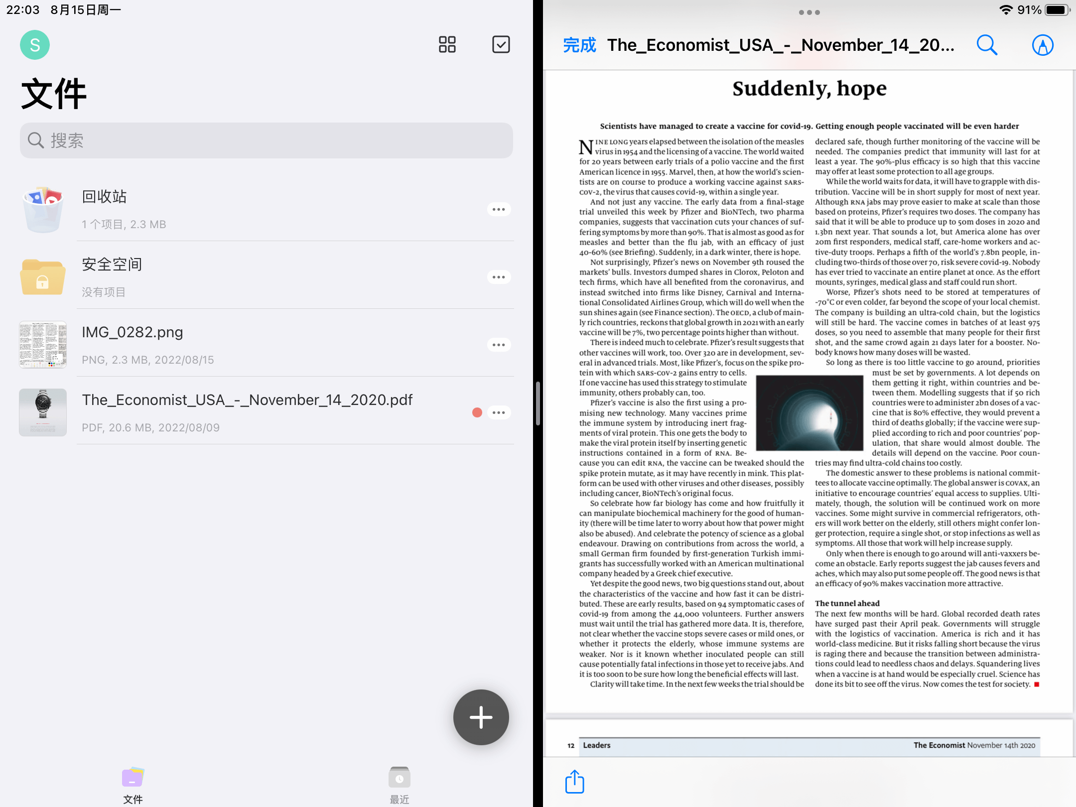Click the 回收站 label text

point(104,197)
